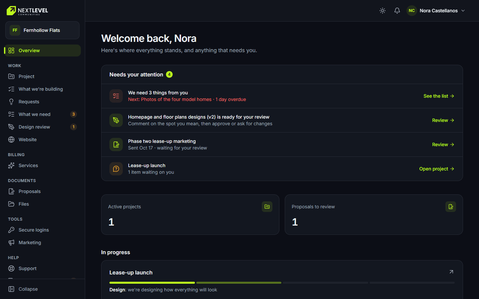Image resolution: width=479 pixels, height=299 pixels.
Task: Open the Proposals to review card
Action: [374, 215]
